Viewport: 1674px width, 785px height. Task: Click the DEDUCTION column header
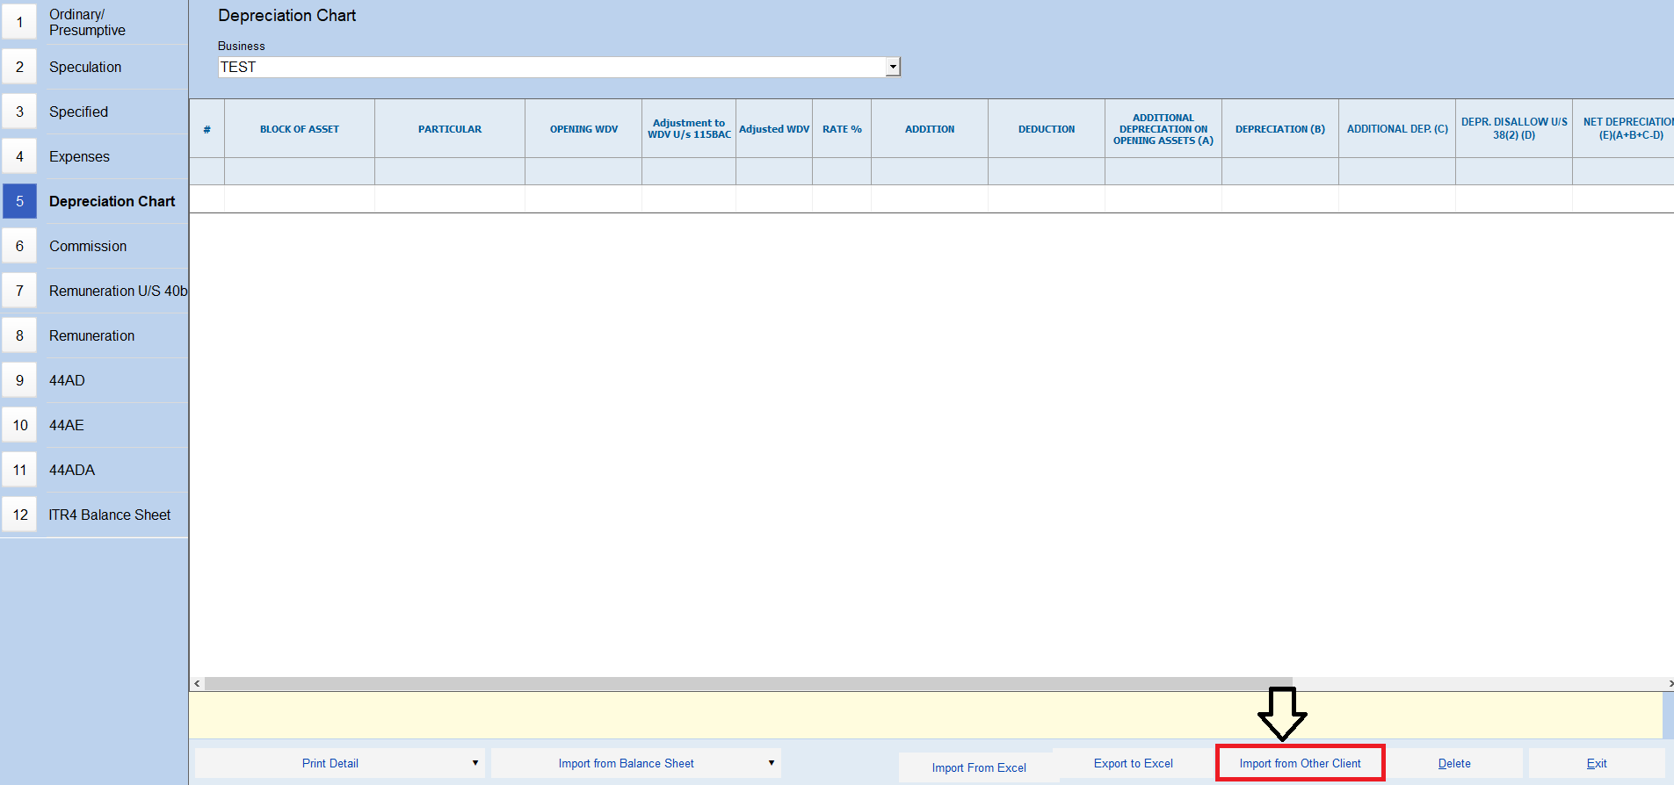1047,129
